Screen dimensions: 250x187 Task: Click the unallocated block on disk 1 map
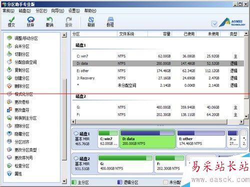[243, 139]
